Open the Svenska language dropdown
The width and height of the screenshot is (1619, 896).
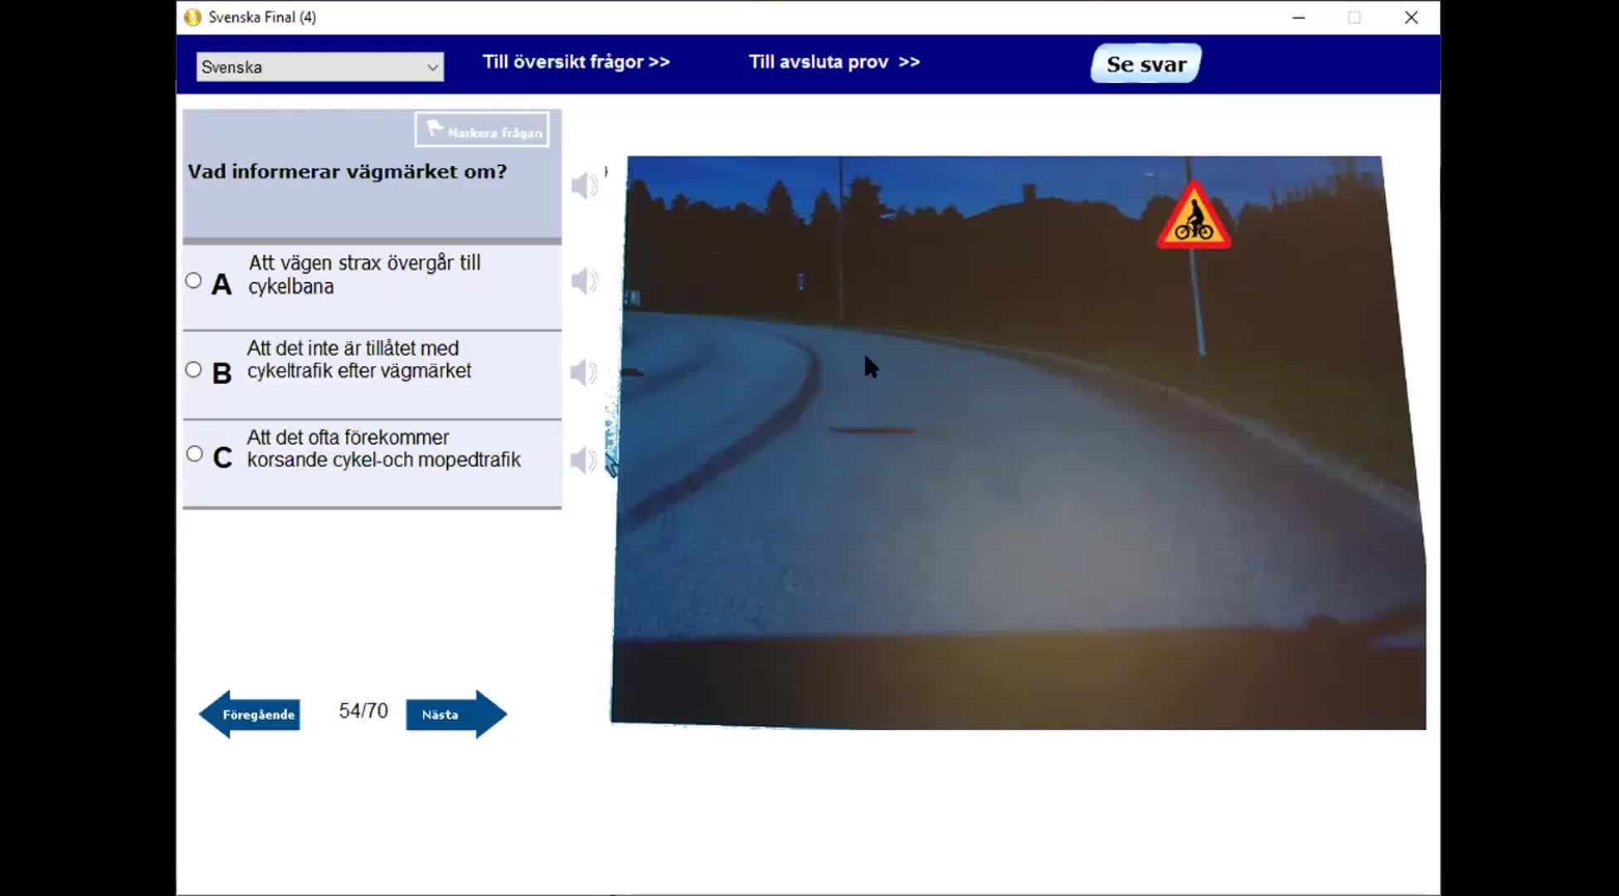pos(319,67)
